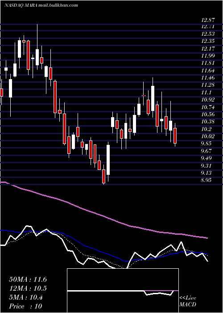223x313 pixels.
Task: Click the <<Live MACD label
Action: [188, 301]
